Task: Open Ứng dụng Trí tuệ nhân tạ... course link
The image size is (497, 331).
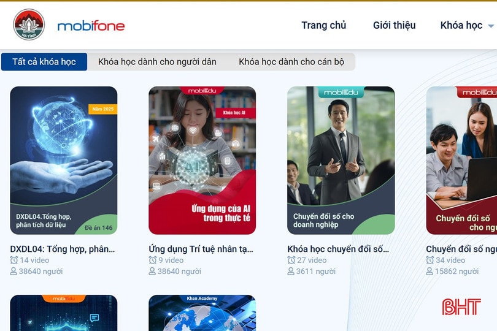Action: point(201,249)
